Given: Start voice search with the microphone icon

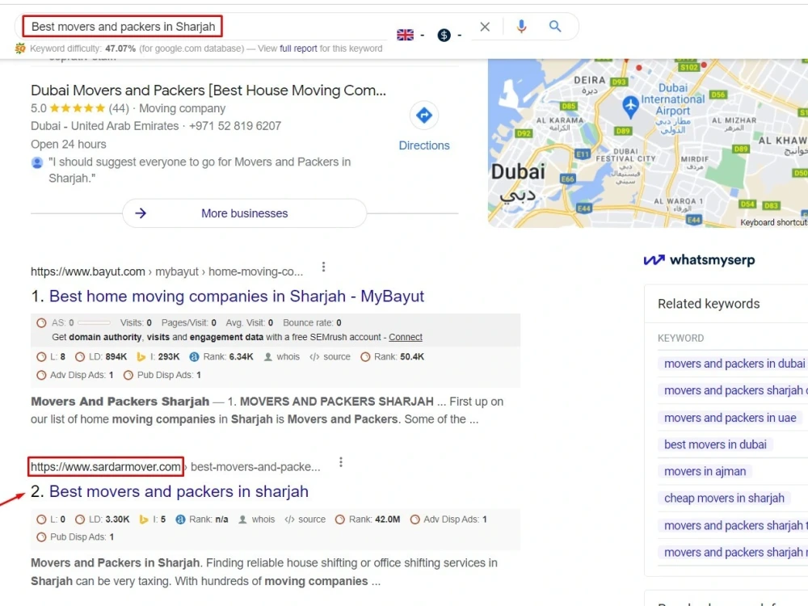Looking at the screenshot, I should [521, 27].
